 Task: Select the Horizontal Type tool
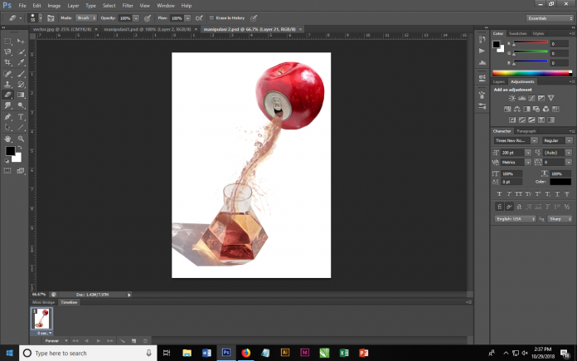(22, 117)
